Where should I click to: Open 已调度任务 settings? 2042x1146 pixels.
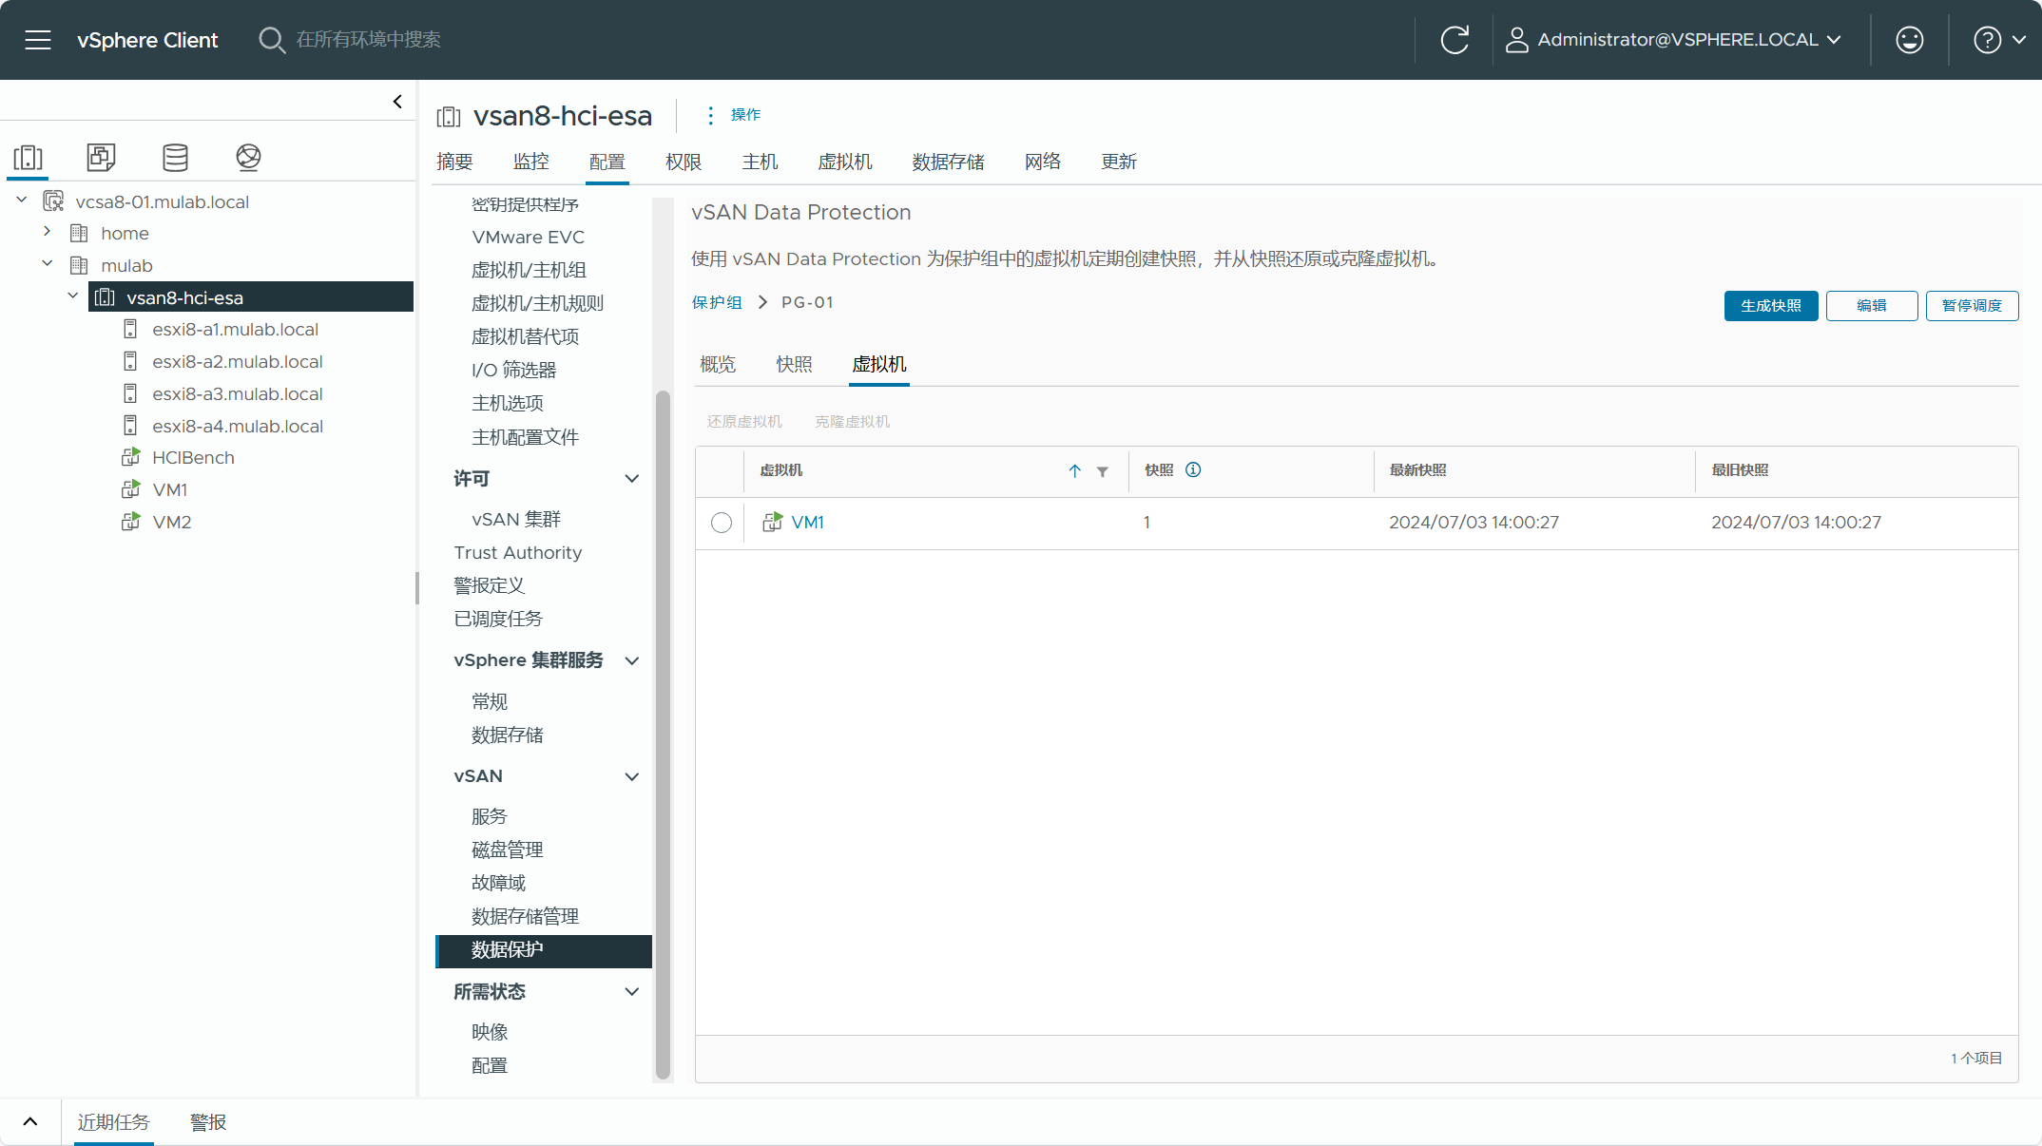pyautogui.click(x=498, y=620)
